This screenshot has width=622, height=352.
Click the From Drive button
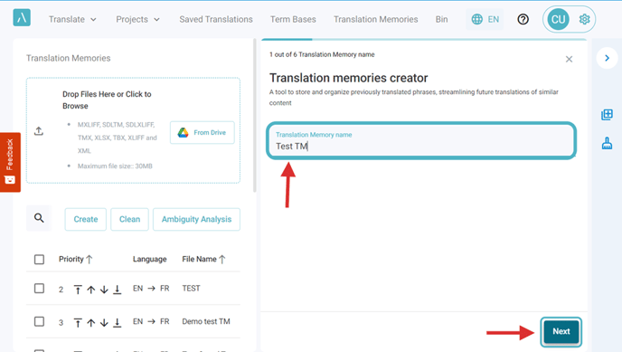click(203, 132)
